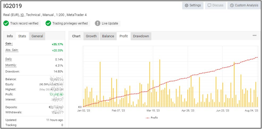Screen dimensions: 262x129
Task: Open the General tab
Action: coord(37,36)
